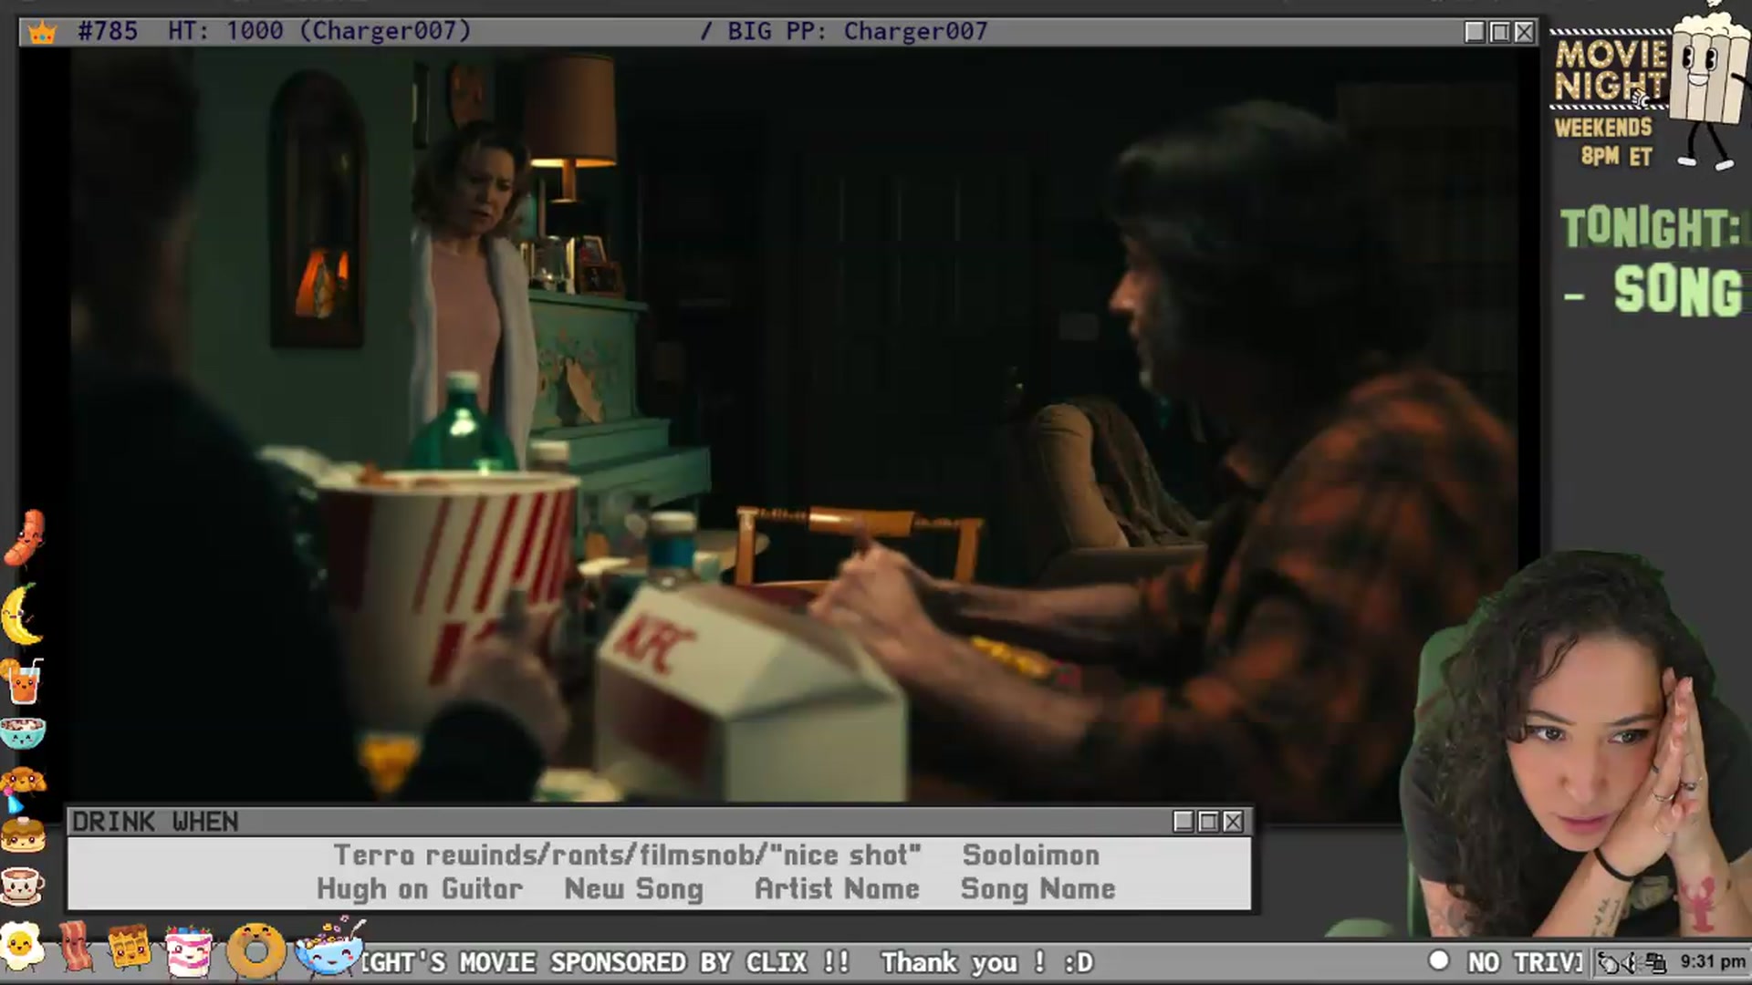Image resolution: width=1752 pixels, height=985 pixels.
Task: Click the "SONG" title under Tonight
Action: [x=1679, y=292]
